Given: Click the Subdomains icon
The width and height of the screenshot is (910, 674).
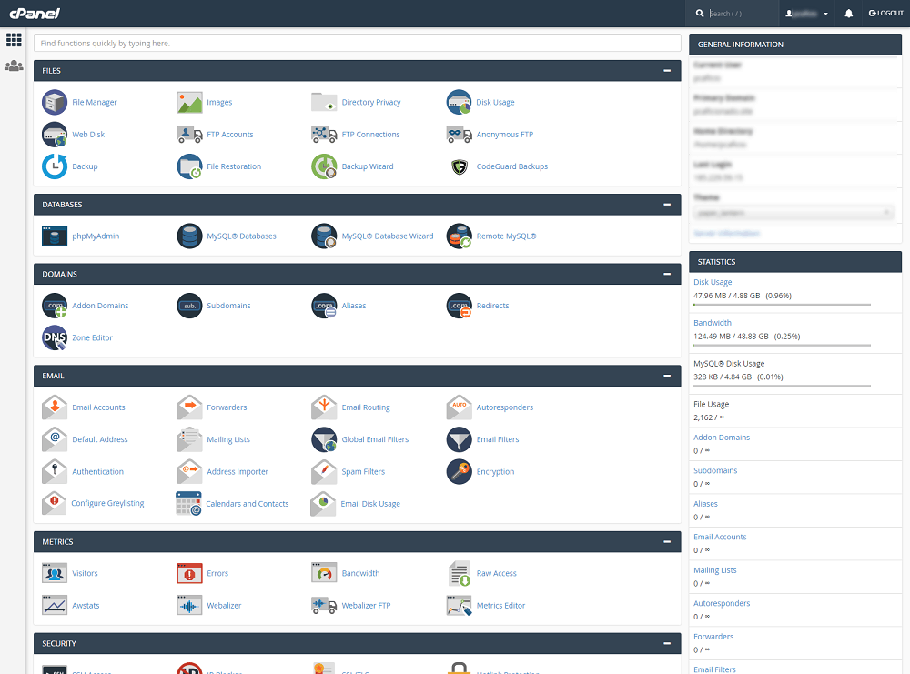Looking at the screenshot, I should tap(189, 306).
